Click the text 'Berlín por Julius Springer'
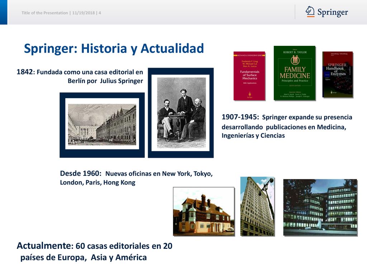The height and width of the screenshot is (275, 367). [105, 81]
